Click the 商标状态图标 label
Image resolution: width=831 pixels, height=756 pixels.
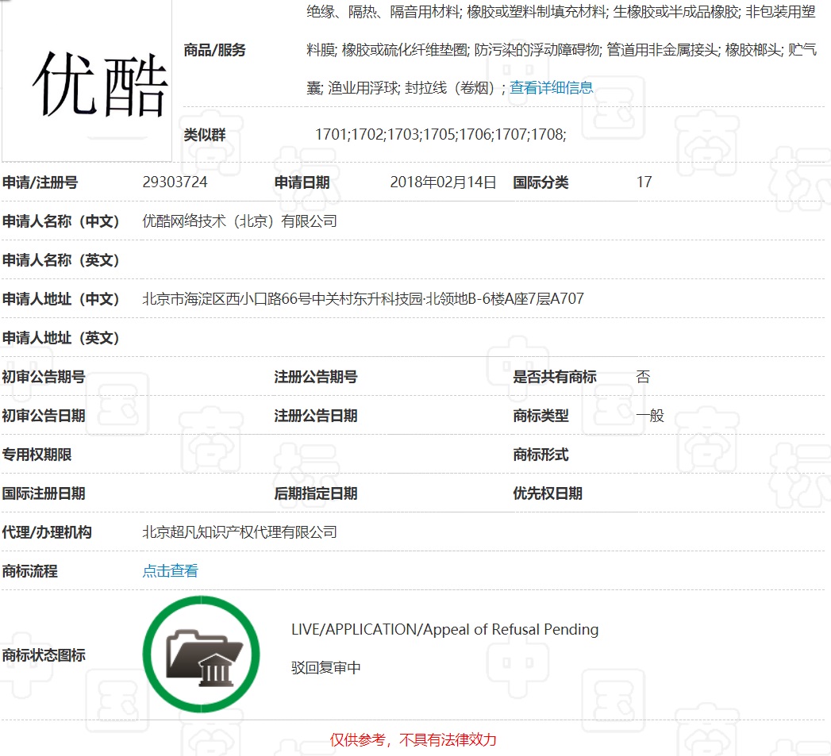pyautogui.click(x=44, y=655)
